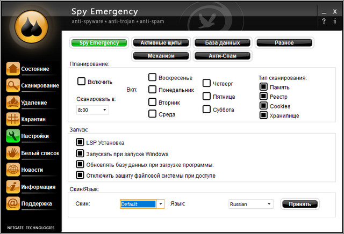Screen dimensions: 344x234
Task: Click the Удаление sidebar icon
Action: [x=13, y=103]
